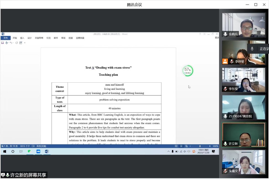
Task: Switch to Read Mode view in status bar
Action: tap(176, 146)
